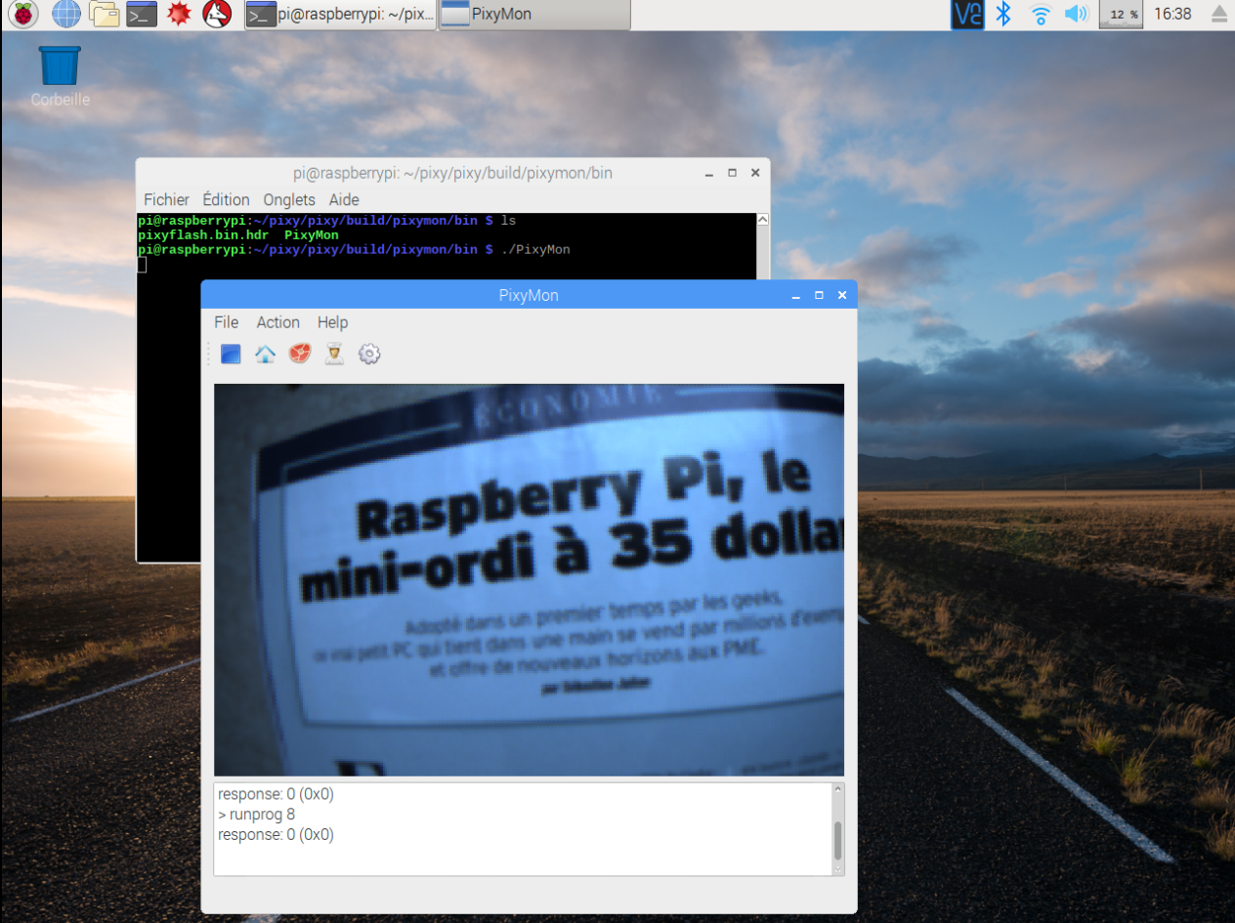The image size is (1235, 923).
Task: Open the Bluetooth tray menu
Action: [x=1003, y=14]
